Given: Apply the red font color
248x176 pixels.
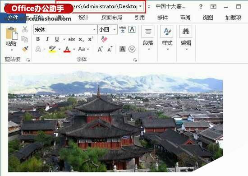Looking at the screenshot, I should pos(67,49).
